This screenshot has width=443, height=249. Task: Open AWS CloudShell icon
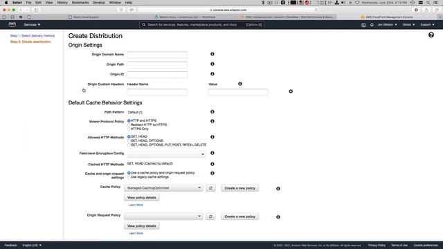tap(363, 25)
